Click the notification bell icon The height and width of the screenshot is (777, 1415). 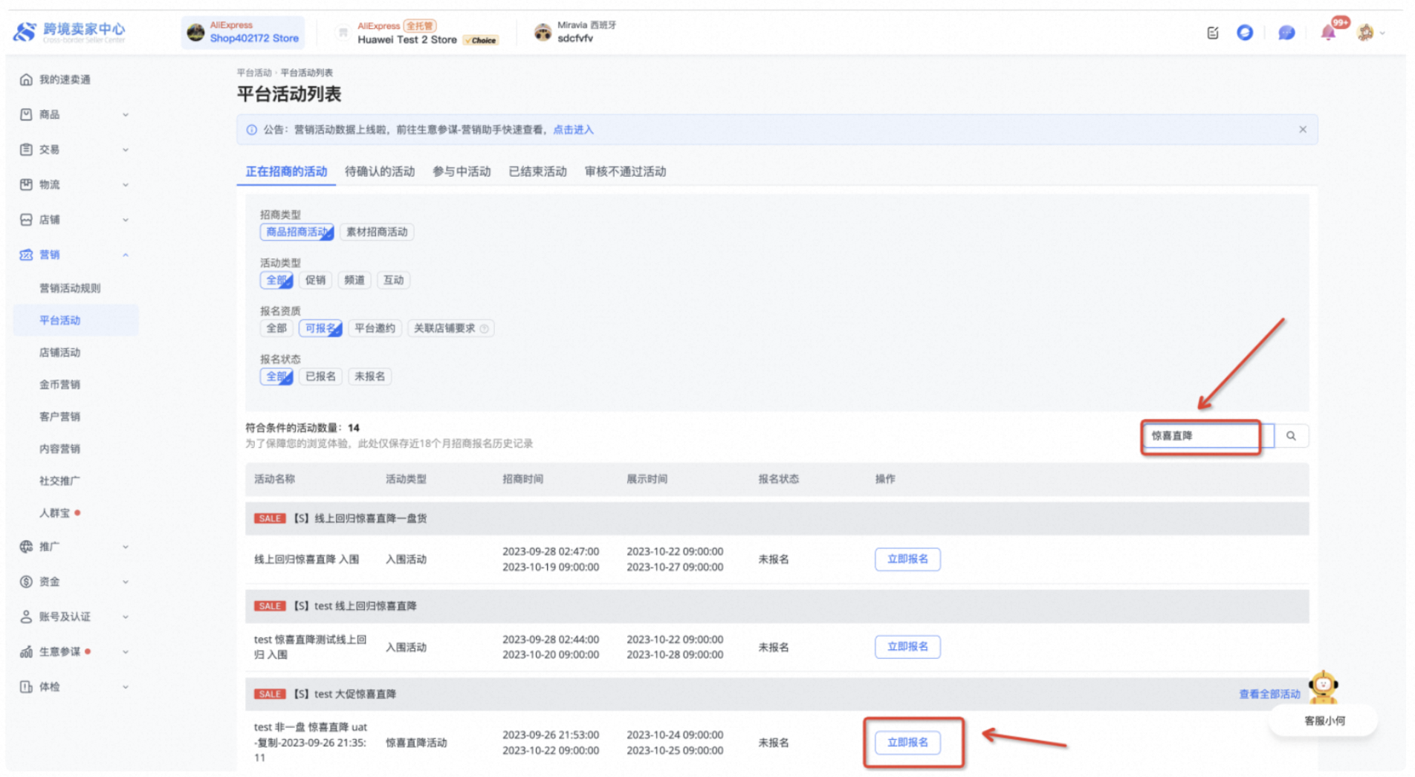click(1327, 33)
